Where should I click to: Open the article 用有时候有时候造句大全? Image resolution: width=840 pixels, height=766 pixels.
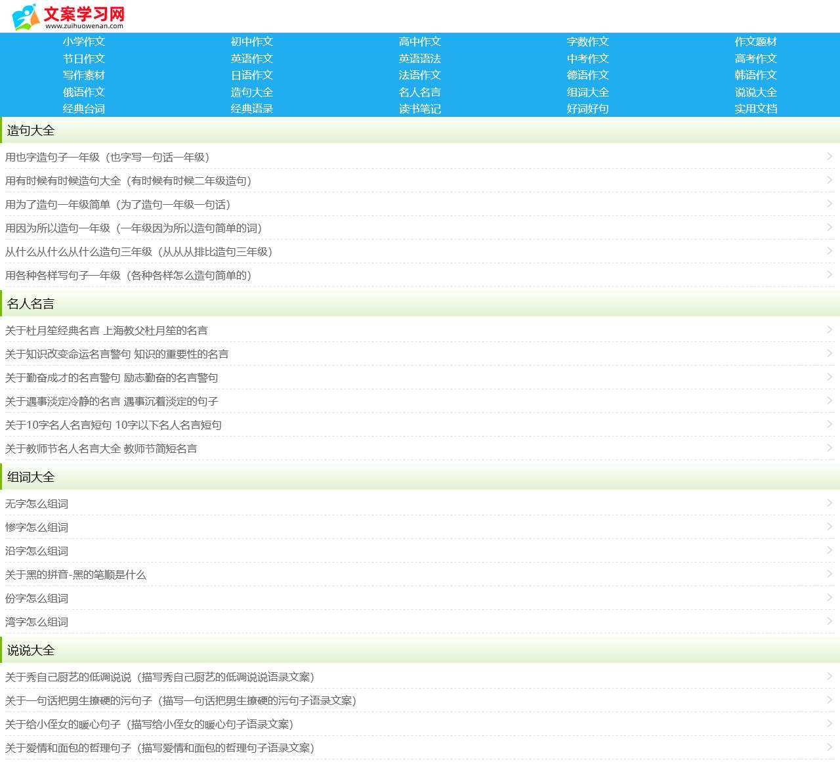pos(129,181)
